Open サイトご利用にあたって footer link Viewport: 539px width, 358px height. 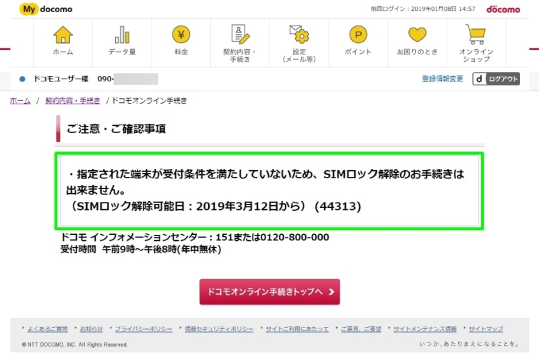click(297, 329)
